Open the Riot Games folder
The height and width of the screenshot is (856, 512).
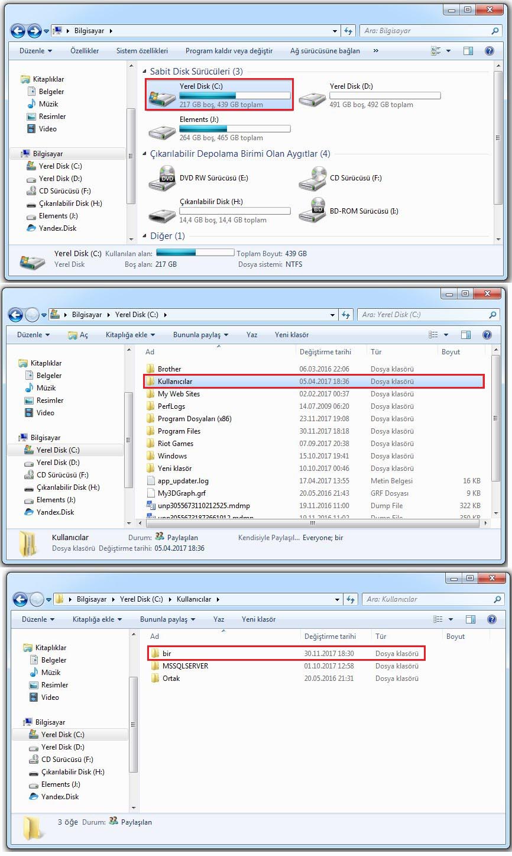tap(175, 444)
